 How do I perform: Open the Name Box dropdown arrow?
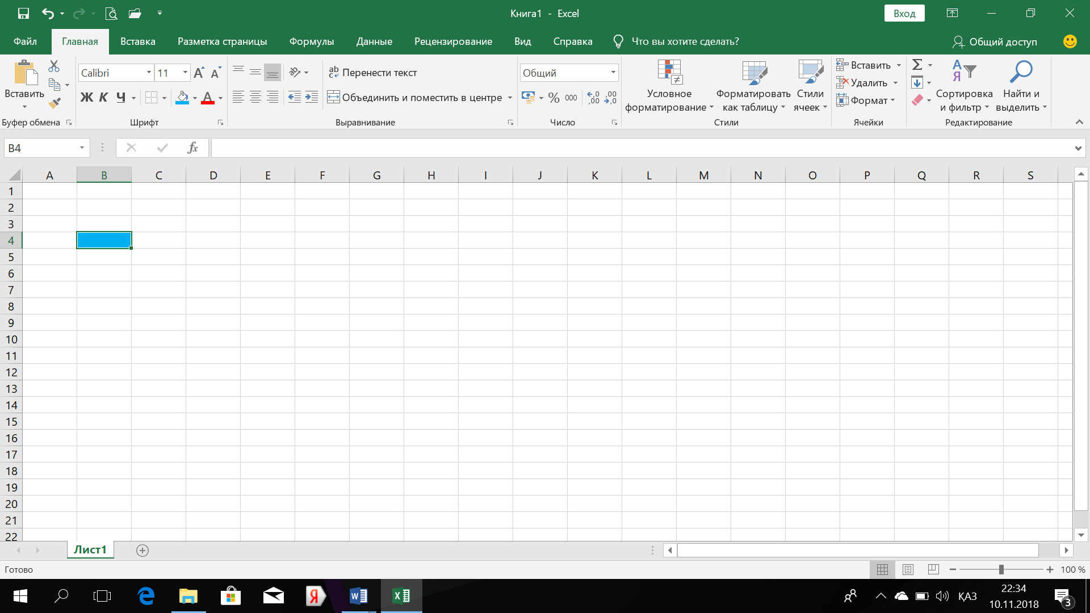pyautogui.click(x=82, y=148)
